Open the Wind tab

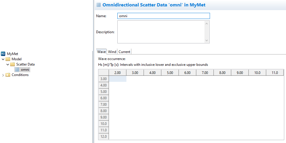tap(112, 52)
